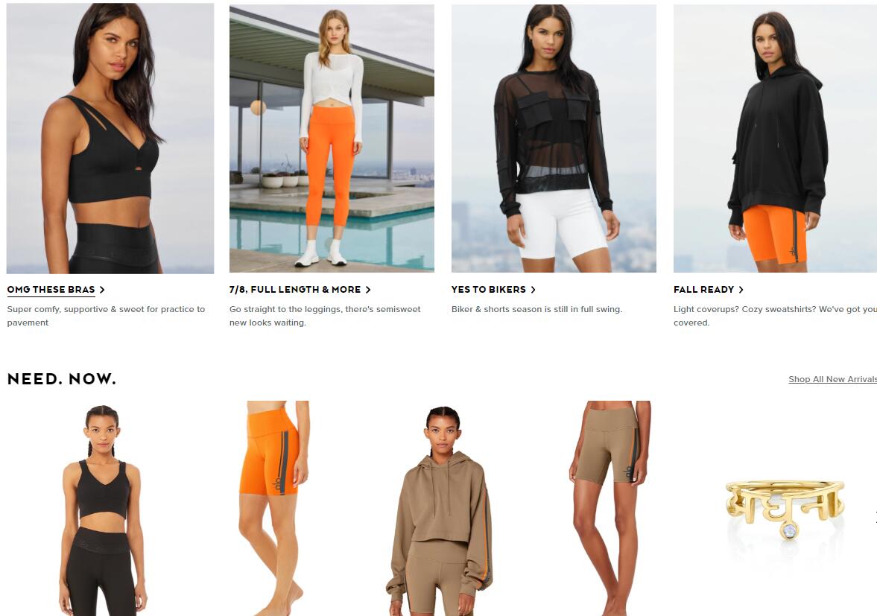Click the bras description text about comfy support
Viewport: 877px width, 616px height.
pyautogui.click(x=106, y=316)
